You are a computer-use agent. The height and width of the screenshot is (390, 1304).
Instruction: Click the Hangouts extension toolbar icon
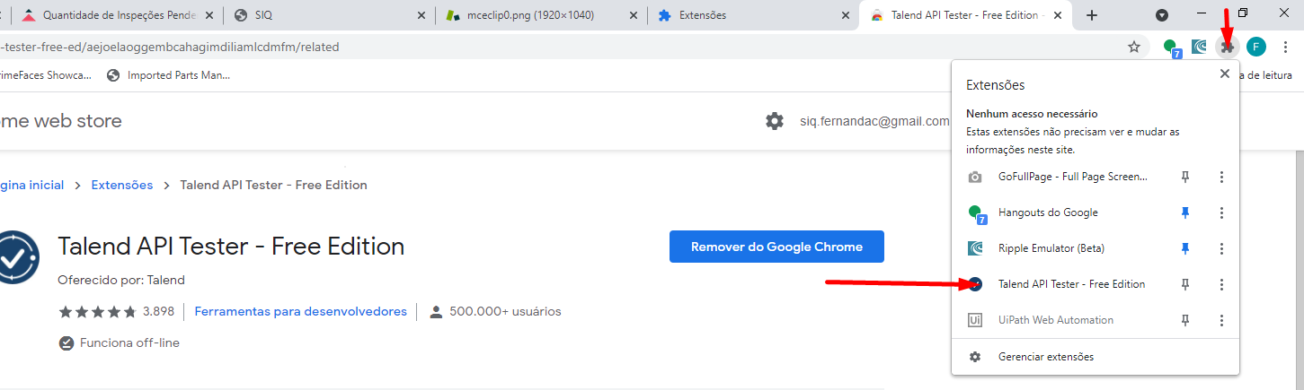[1171, 47]
